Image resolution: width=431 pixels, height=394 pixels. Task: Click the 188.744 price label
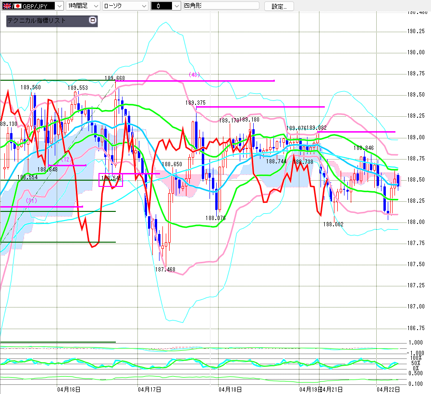(276, 161)
